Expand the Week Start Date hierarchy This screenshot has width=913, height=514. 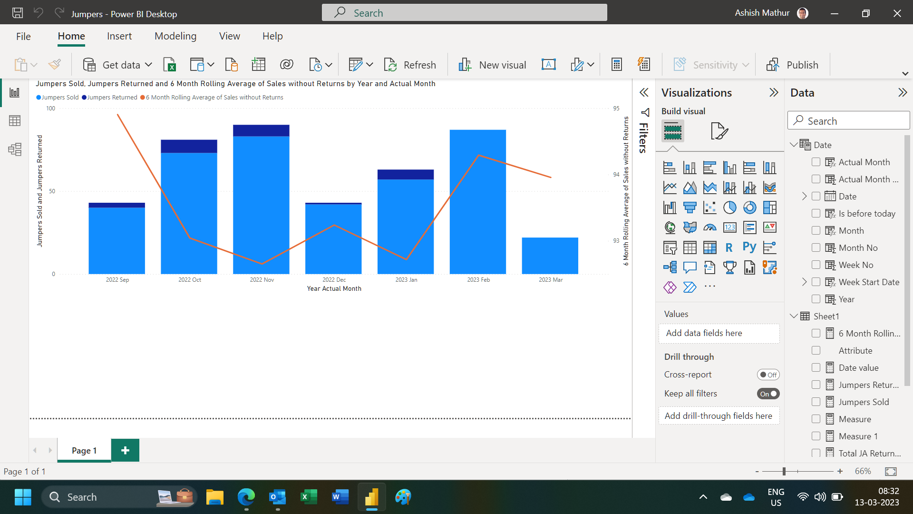click(x=804, y=282)
